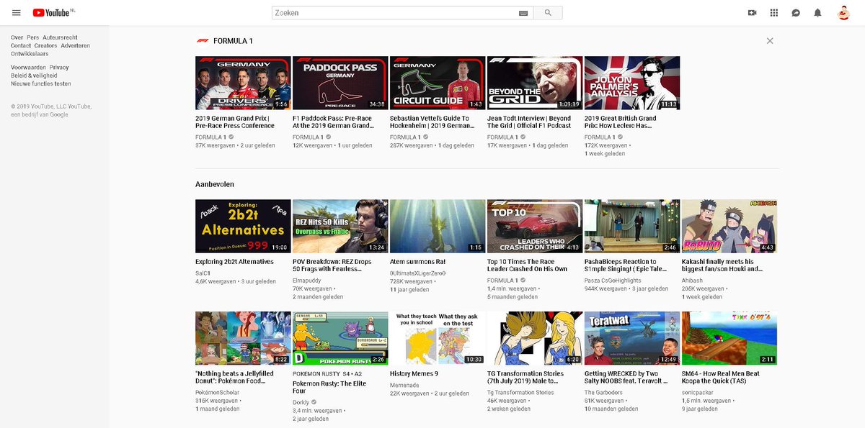
Task: Open title 'Kakashi finally meets his biggest fan'
Action: [x=722, y=265]
